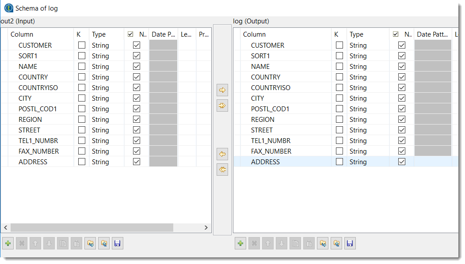Click the Schema of log window icon
Viewport: 465px width, 264px height.
(8, 8)
